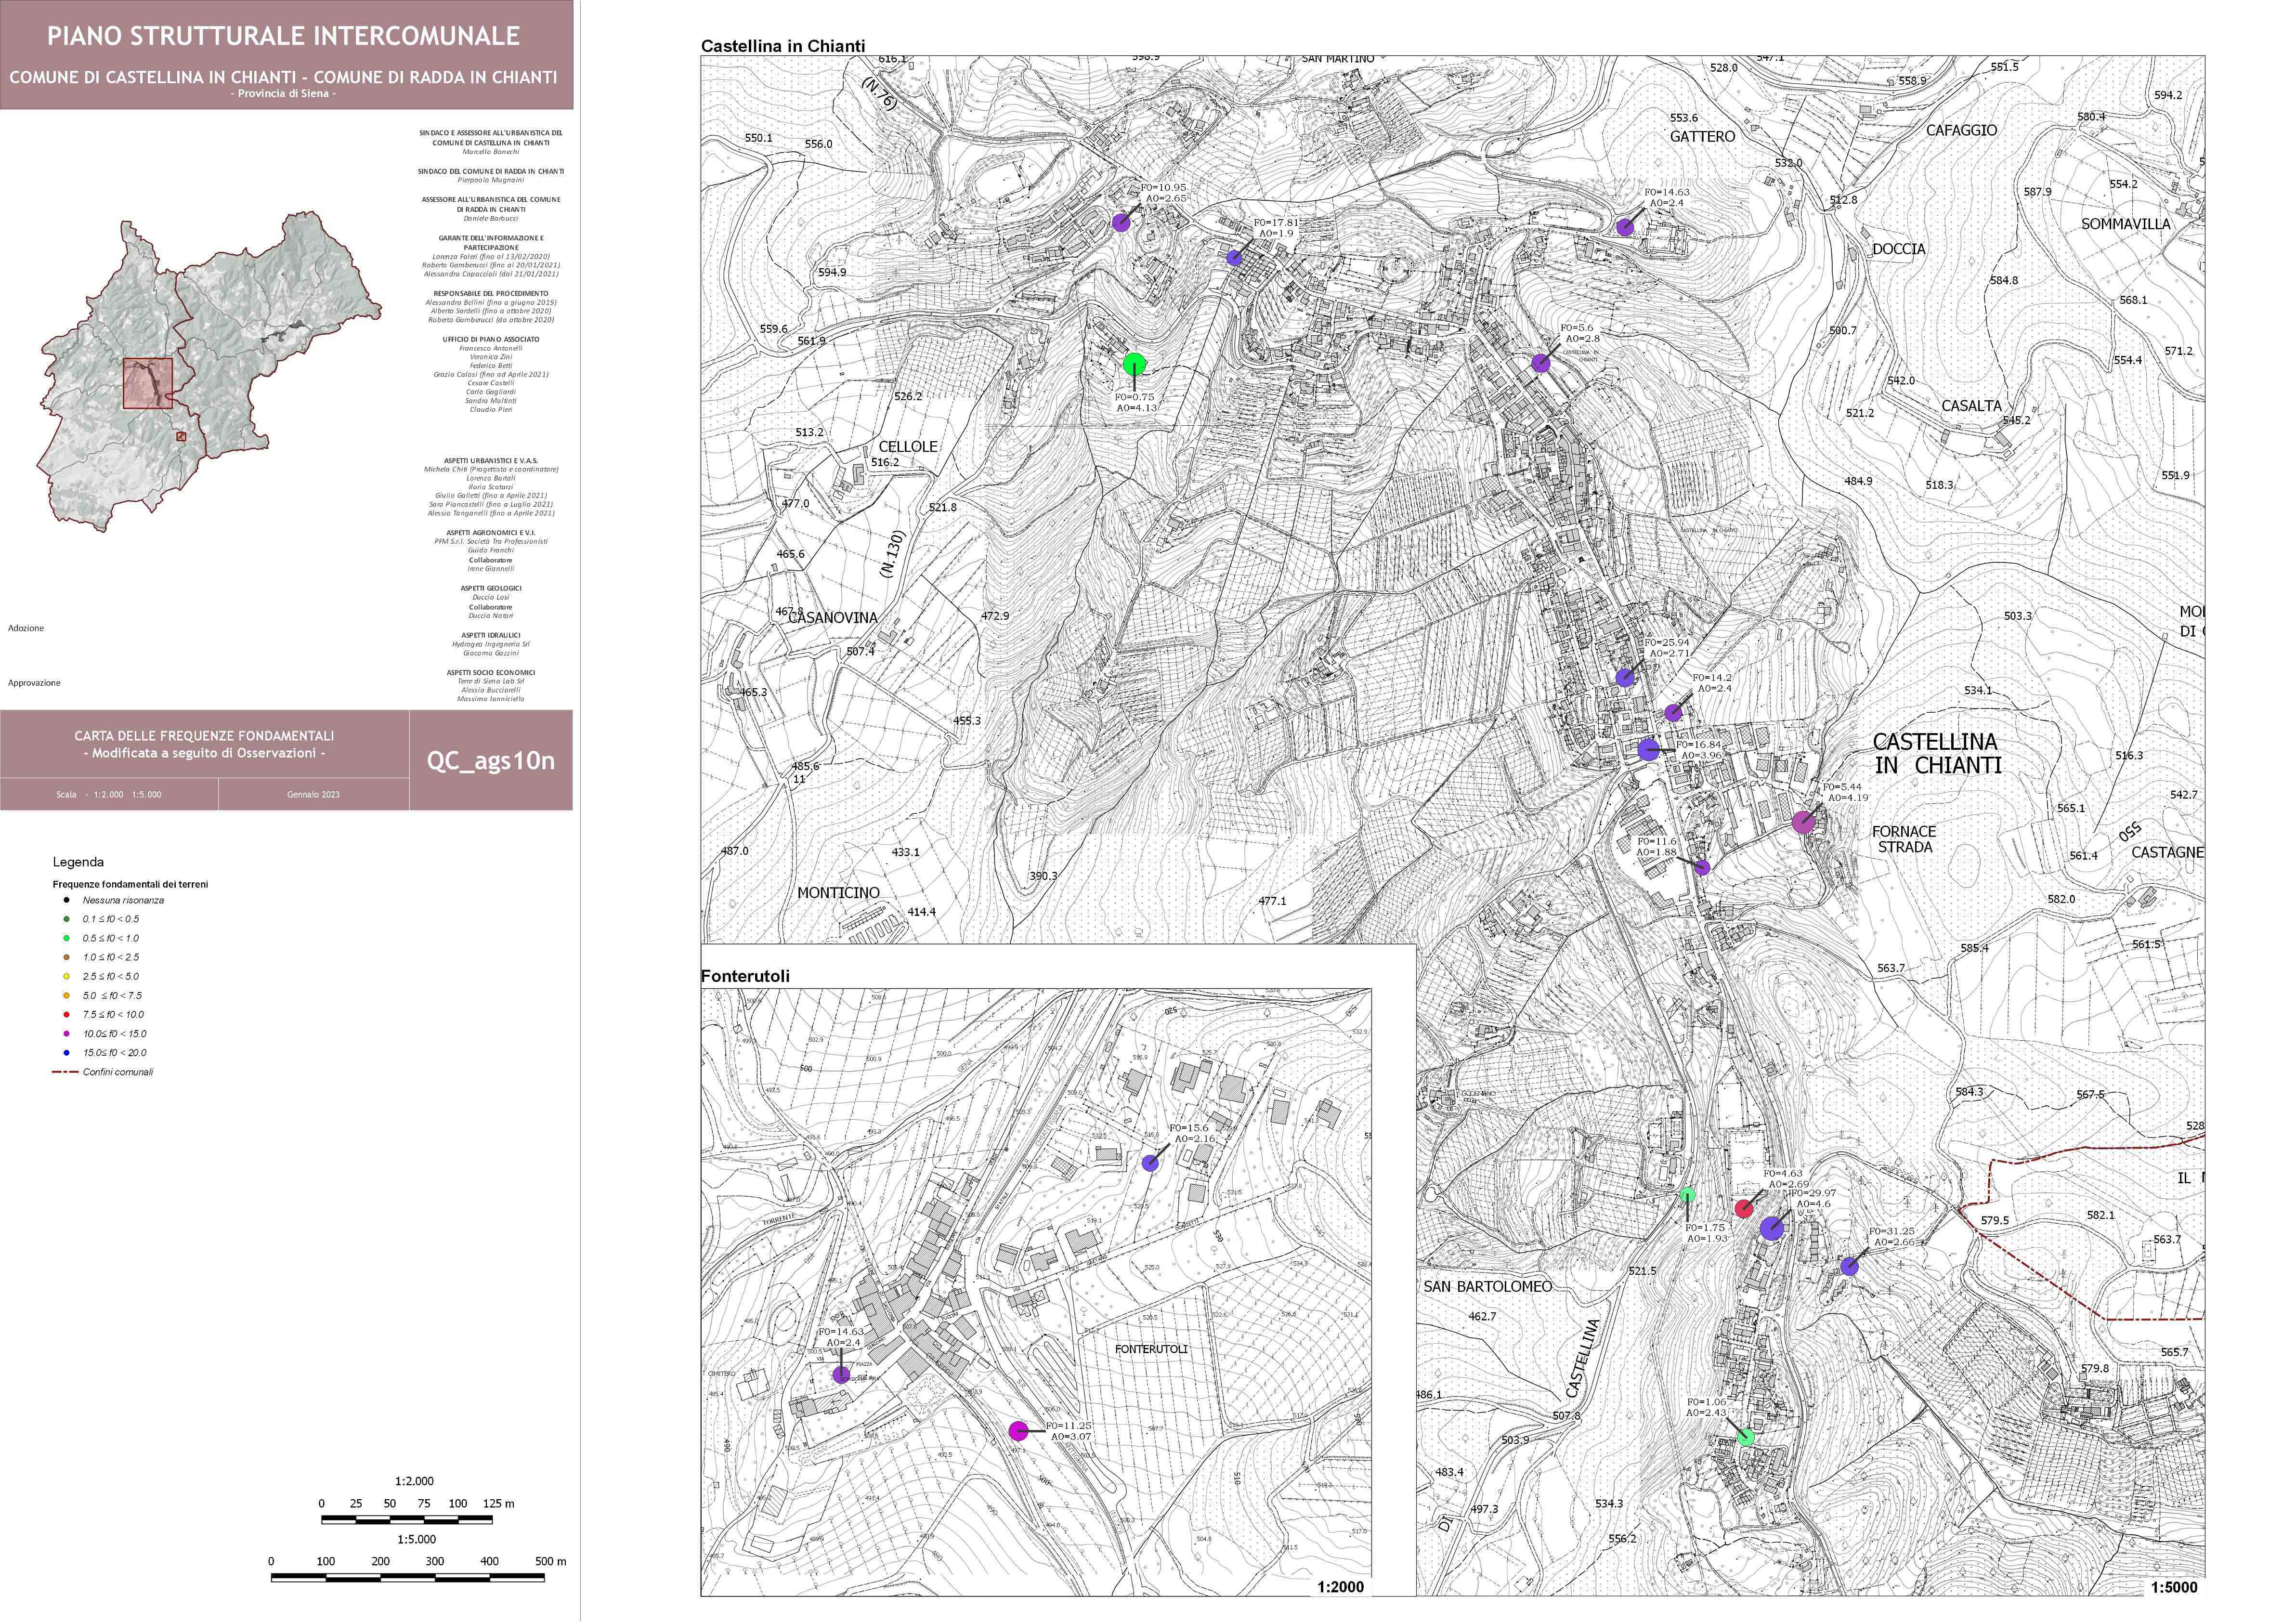Image resolution: width=2296 pixels, height=1622 pixels.
Task: Click the marker labeled F0=31.25 A0=2.66
Action: tap(1849, 1266)
